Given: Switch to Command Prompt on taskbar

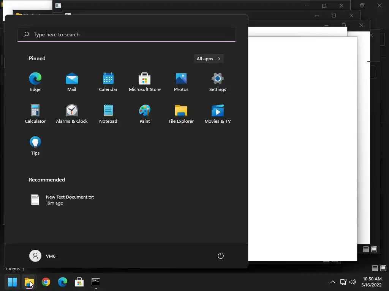Looking at the screenshot, I should pyautogui.click(x=96, y=282).
